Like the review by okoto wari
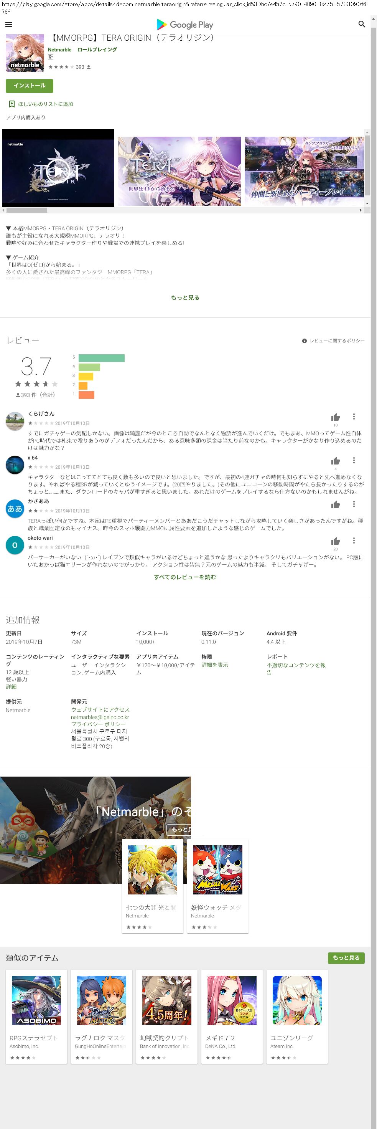 [x=336, y=541]
